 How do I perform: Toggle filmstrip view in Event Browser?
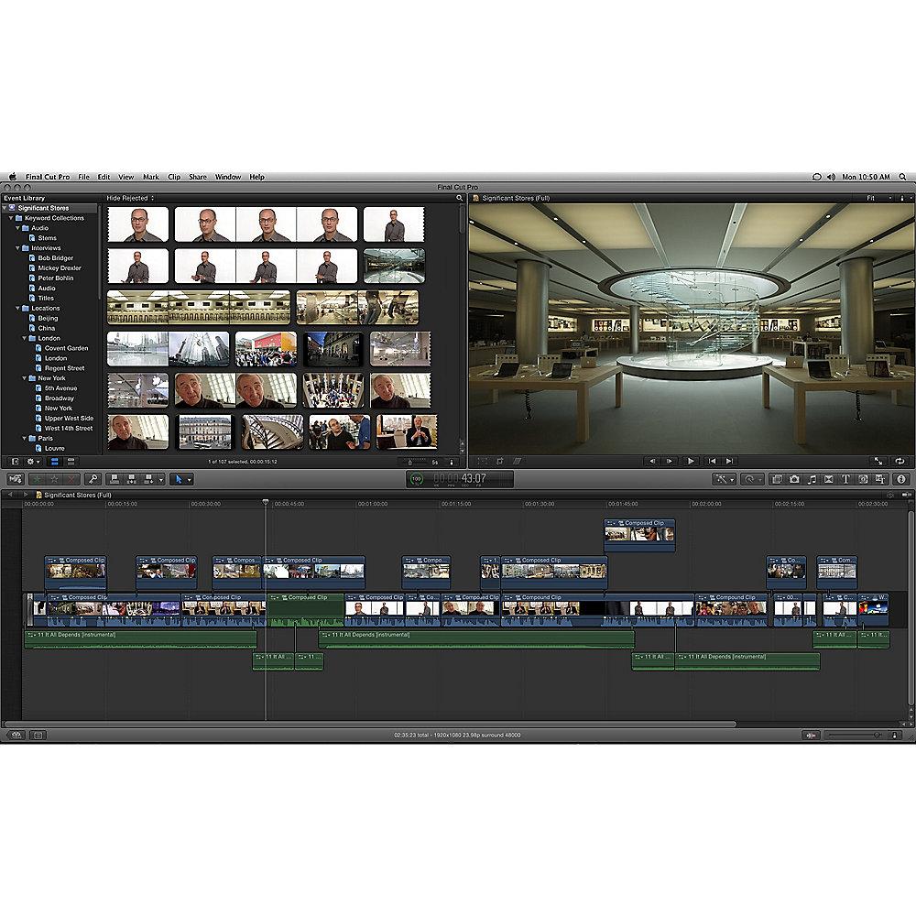point(54,461)
